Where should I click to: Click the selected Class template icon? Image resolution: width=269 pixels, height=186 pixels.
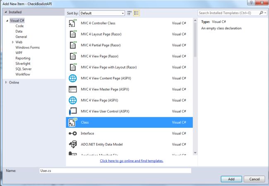[x=73, y=122]
